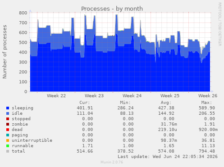Click uninterruptible average value 98.37m
The image size is (224, 167).
[169, 140]
